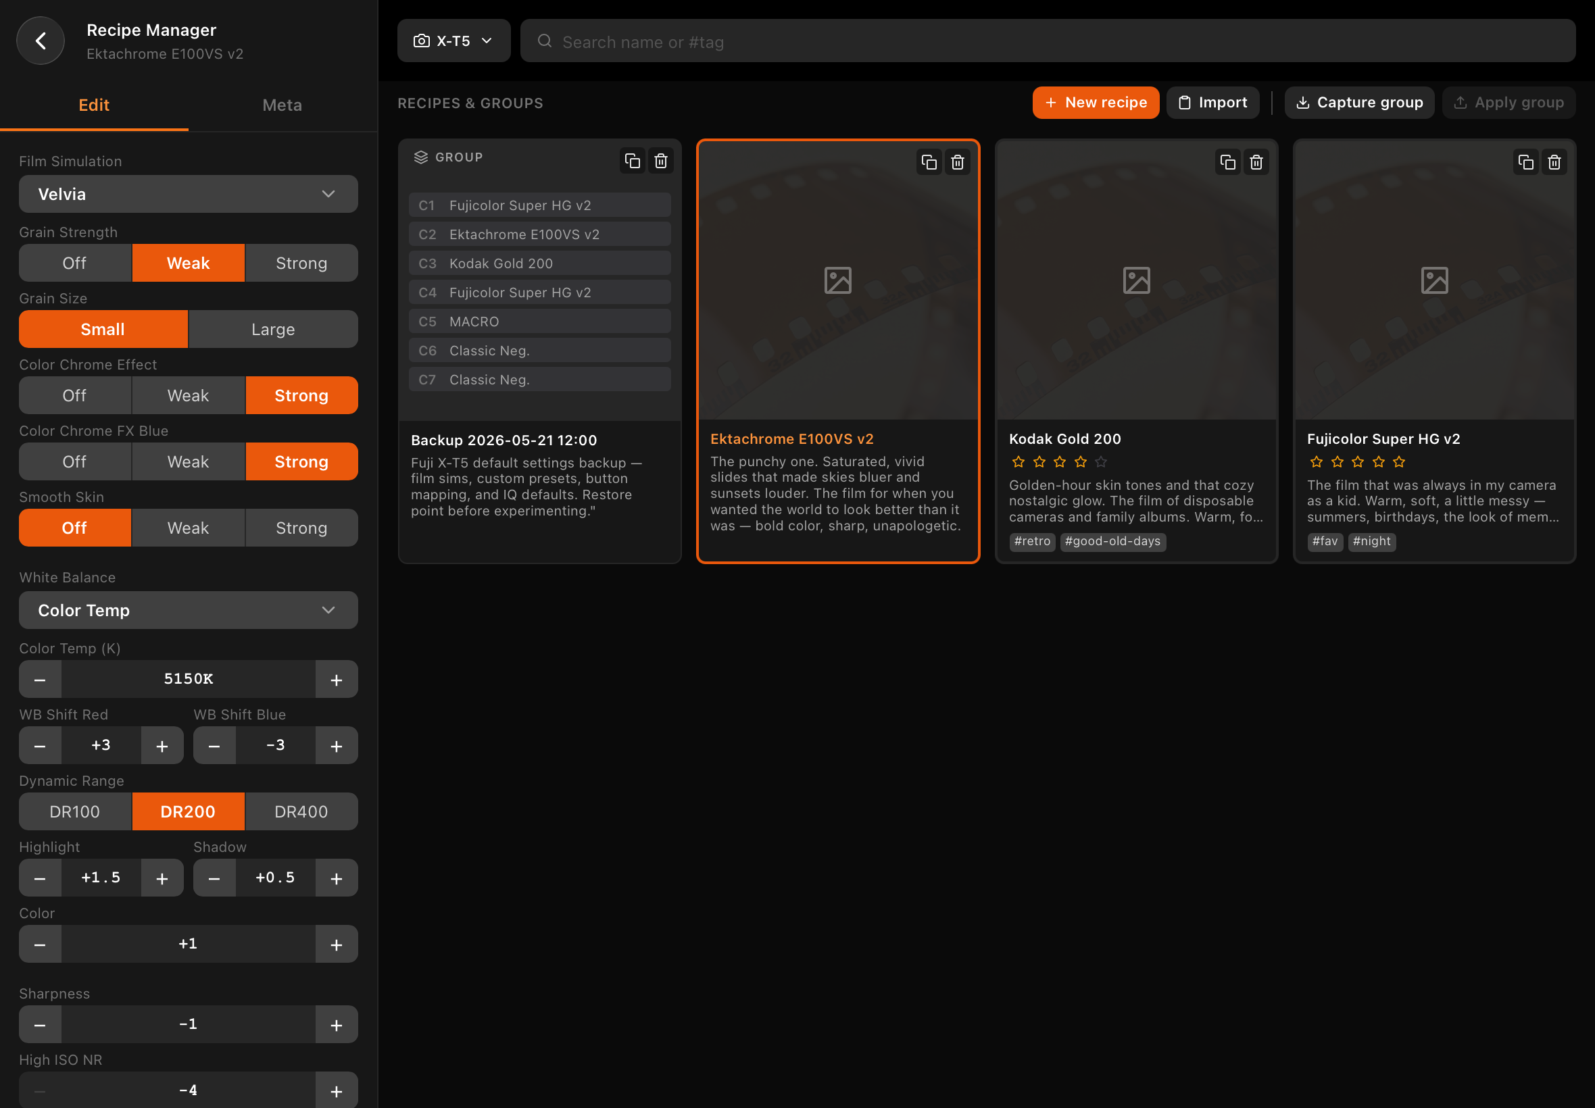Create a New recipe
The height and width of the screenshot is (1108, 1595).
1095,103
